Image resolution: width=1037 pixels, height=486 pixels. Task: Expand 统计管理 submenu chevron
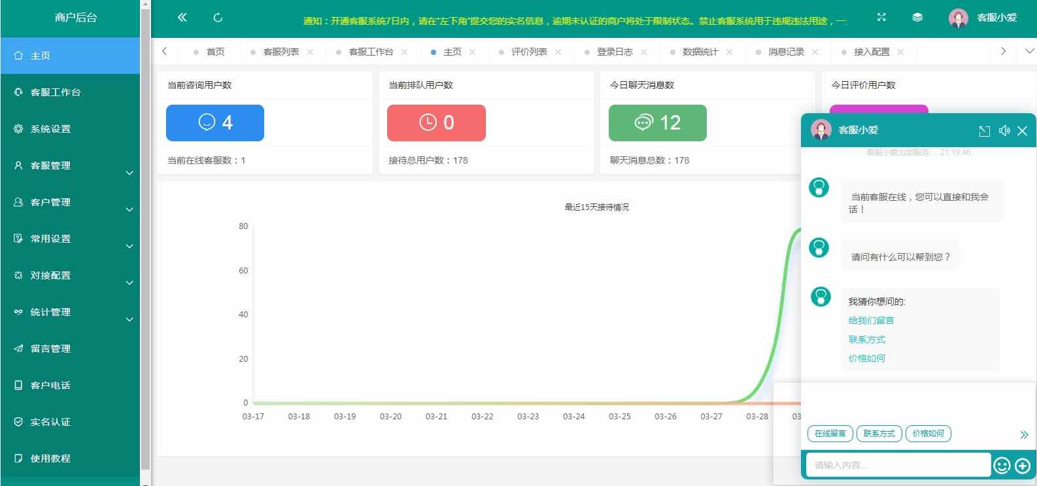pyautogui.click(x=129, y=320)
